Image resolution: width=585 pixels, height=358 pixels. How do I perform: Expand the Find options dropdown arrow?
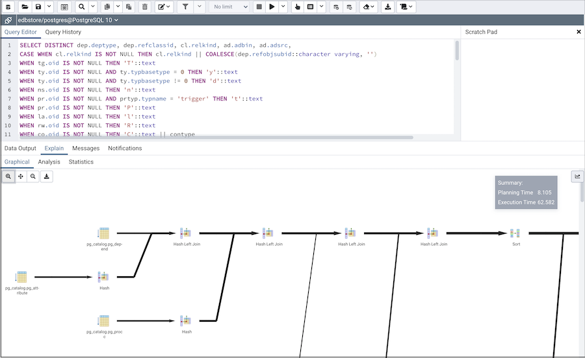pos(93,6)
